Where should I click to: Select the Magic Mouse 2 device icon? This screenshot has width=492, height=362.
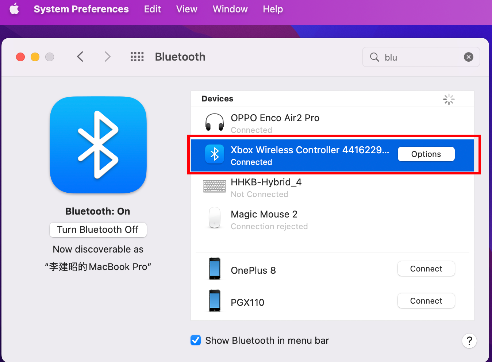[x=215, y=218]
